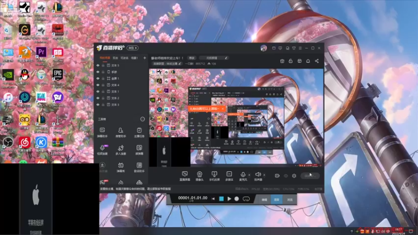418x235 pixels.
Task: Add a screen capture source from bottom bar
Action: click(x=184, y=176)
